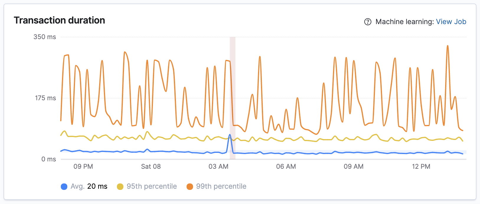
Task: Click the blue Avg legend dot
Action: 63,186
